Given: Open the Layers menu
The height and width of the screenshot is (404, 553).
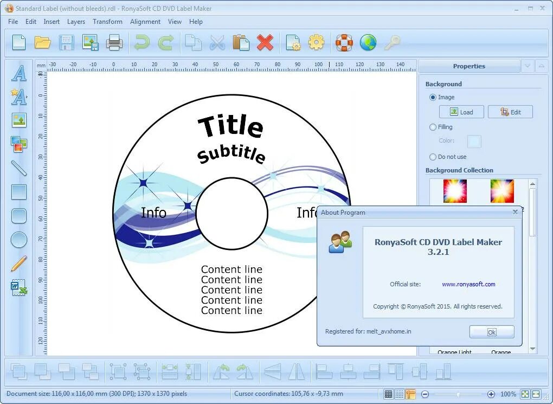Looking at the screenshot, I should (76, 22).
